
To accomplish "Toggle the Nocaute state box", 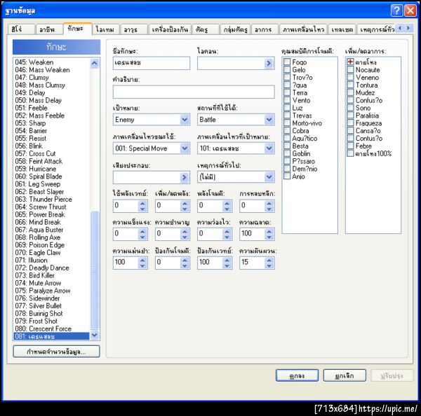I will 350,70.
